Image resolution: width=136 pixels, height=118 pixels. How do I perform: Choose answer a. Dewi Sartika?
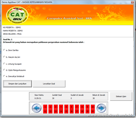click(x=4, y=50)
